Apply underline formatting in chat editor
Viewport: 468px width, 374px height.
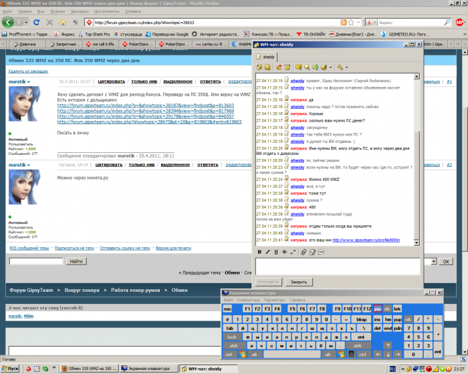(x=276, y=252)
